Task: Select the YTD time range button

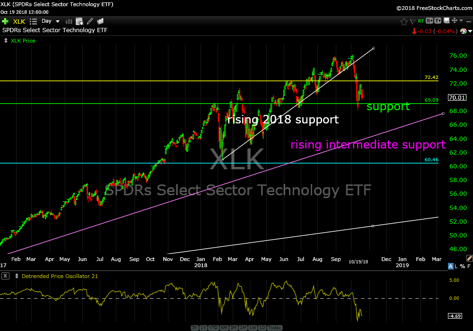Action: click(x=212, y=328)
